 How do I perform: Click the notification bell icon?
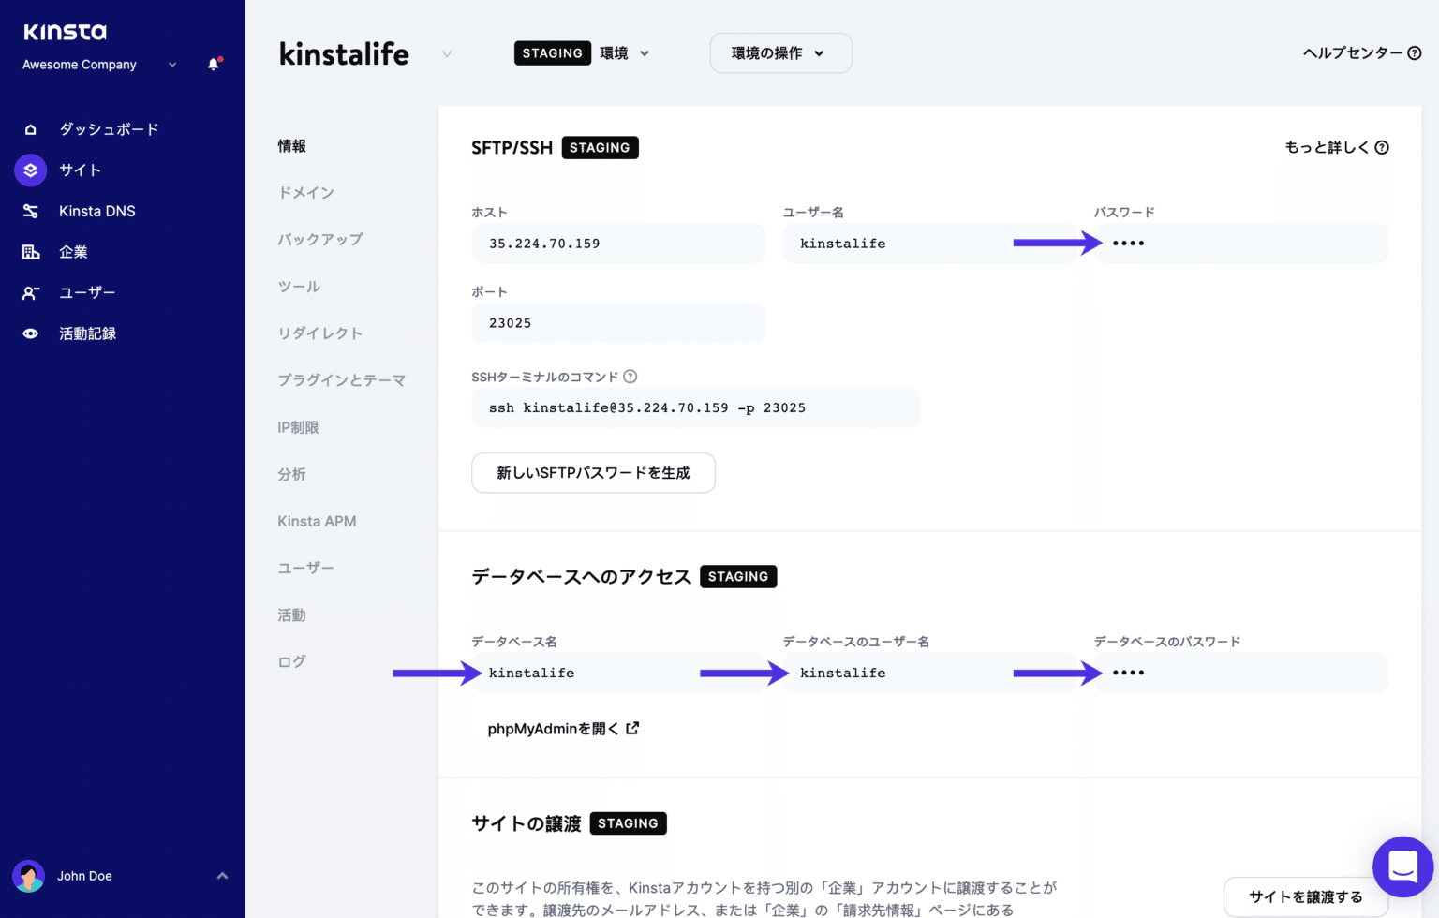point(213,64)
